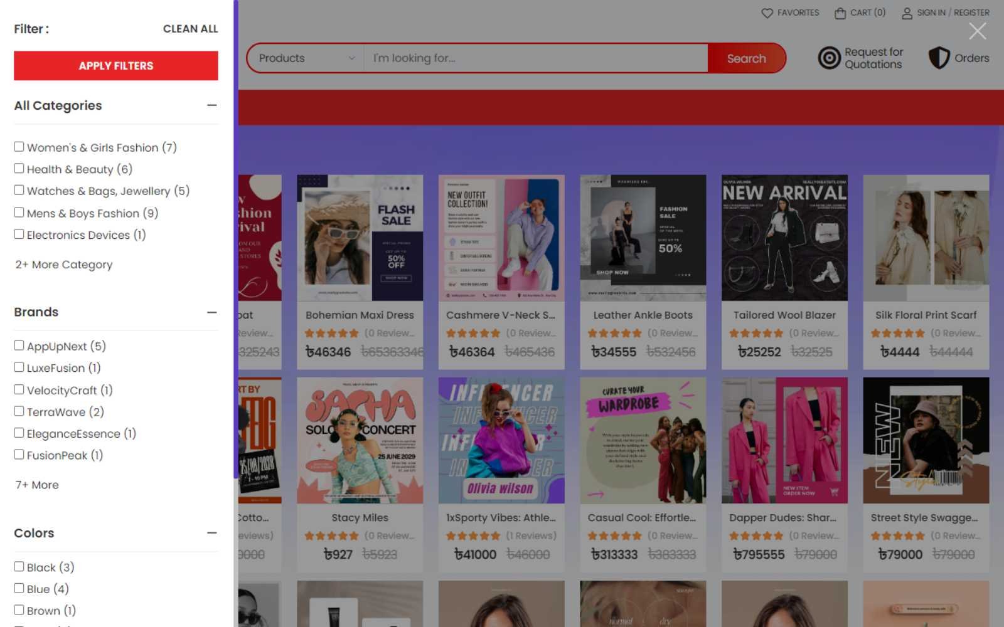Click the star rating of Stacy Miles

(x=331, y=536)
